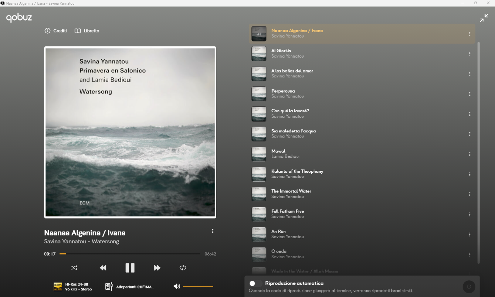Select the Naanaa Algenina / Ivana queue track

point(362,33)
